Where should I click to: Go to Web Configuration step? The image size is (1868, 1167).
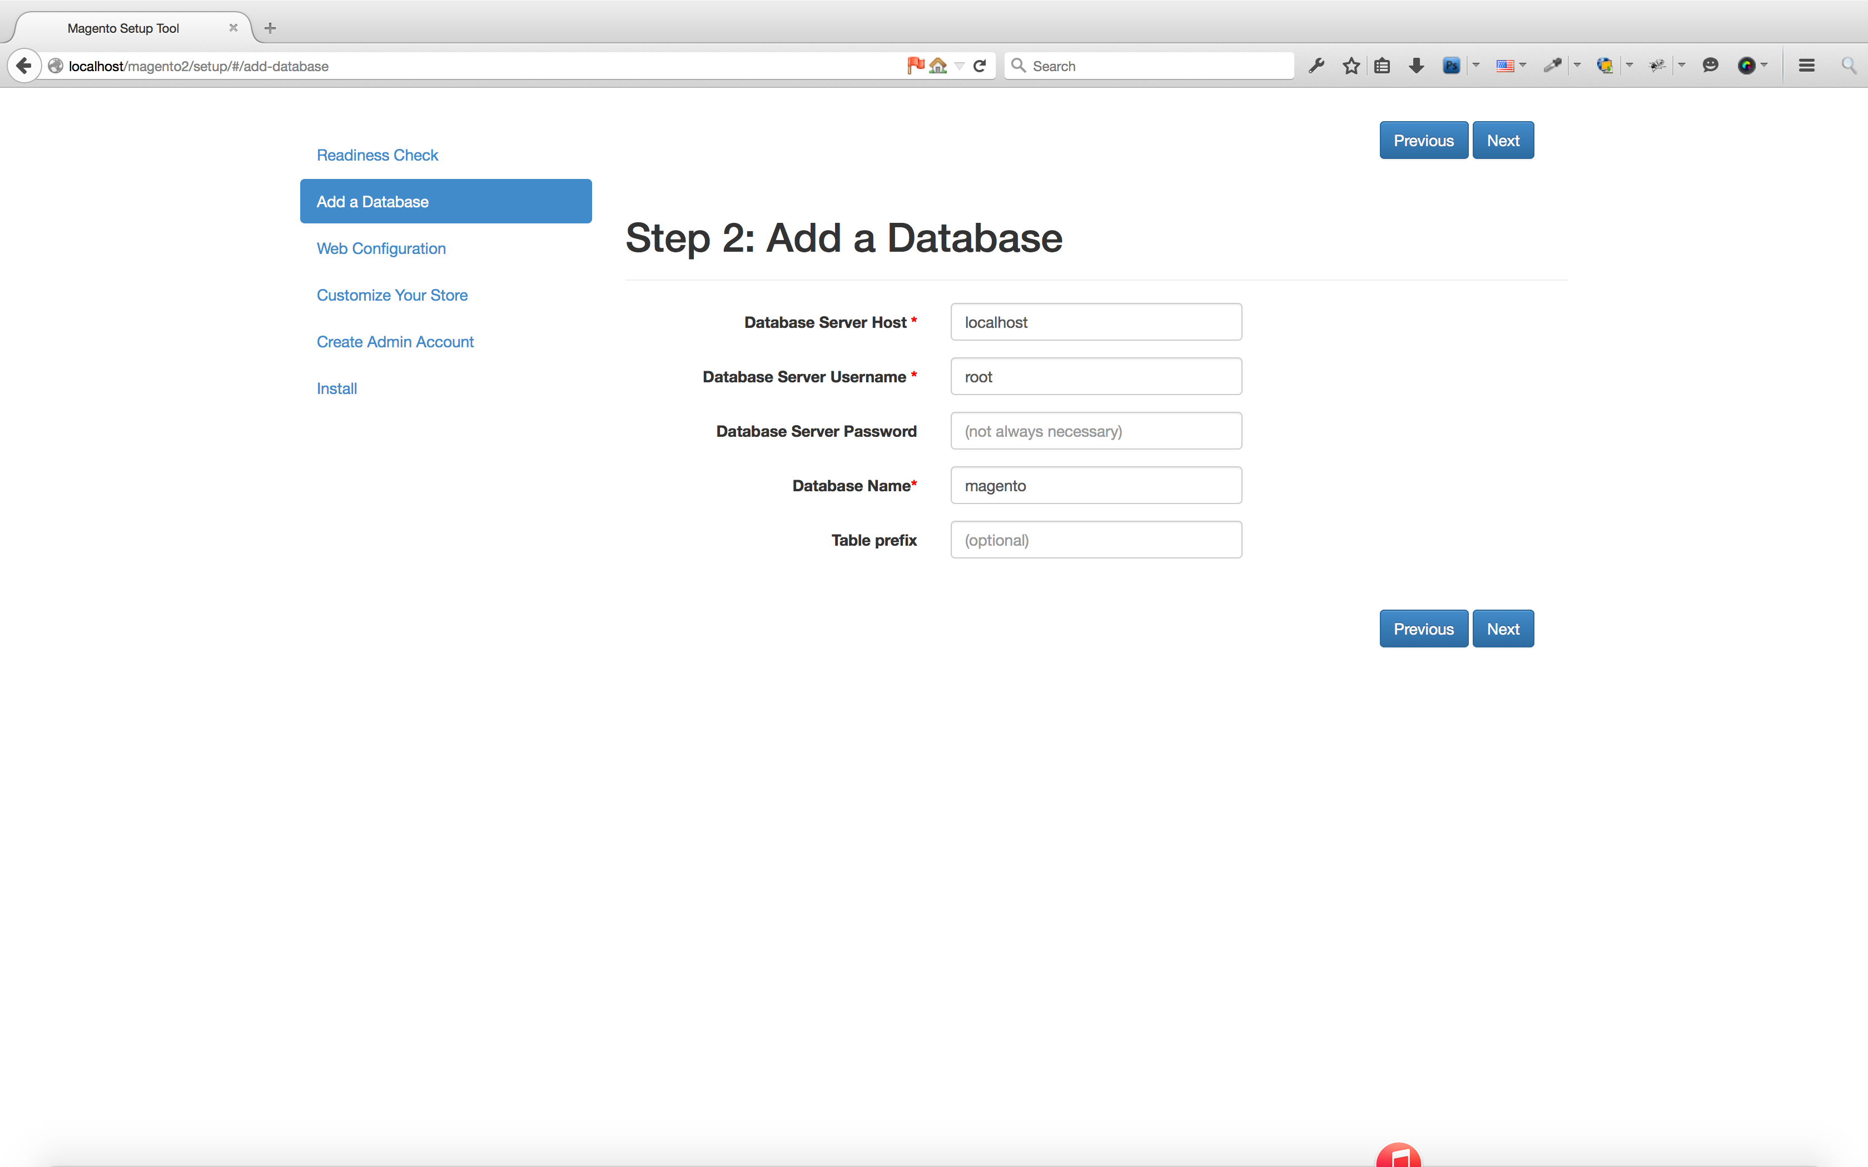380,248
